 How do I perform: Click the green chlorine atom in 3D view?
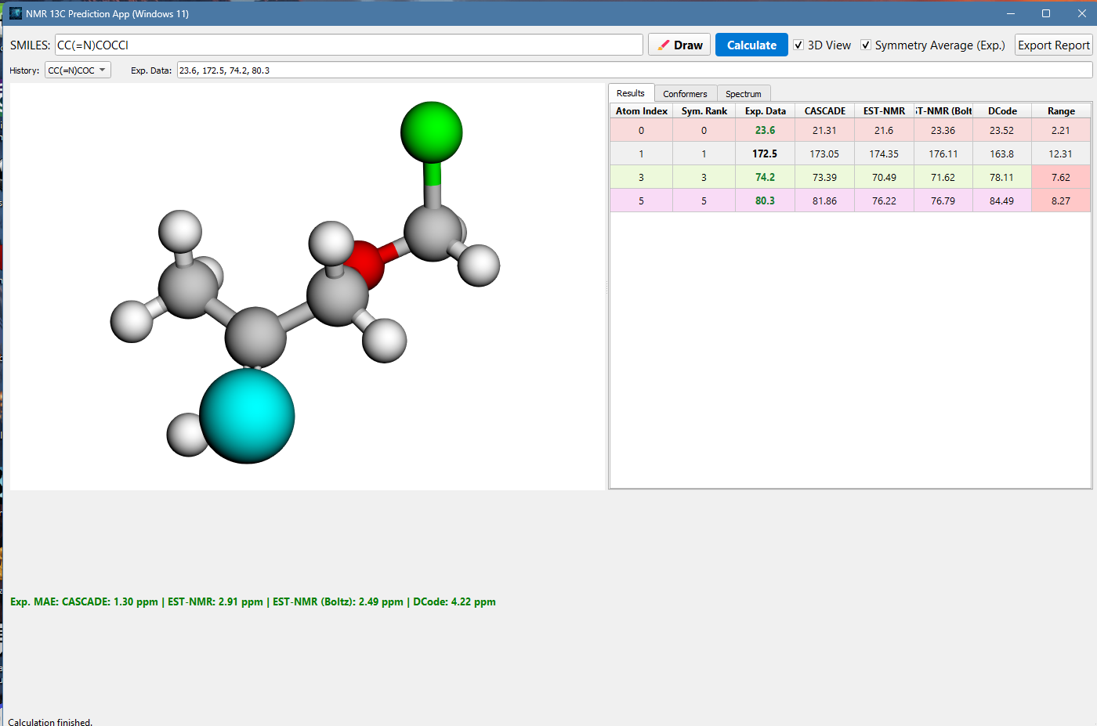pyautogui.click(x=431, y=132)
